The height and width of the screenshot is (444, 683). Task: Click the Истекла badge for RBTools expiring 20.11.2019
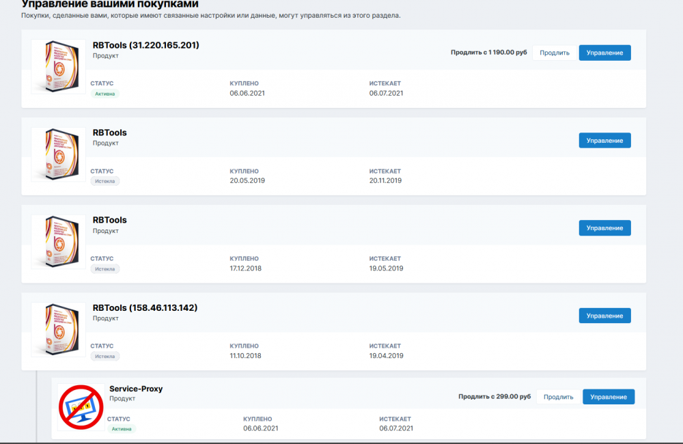click(105, 181)
